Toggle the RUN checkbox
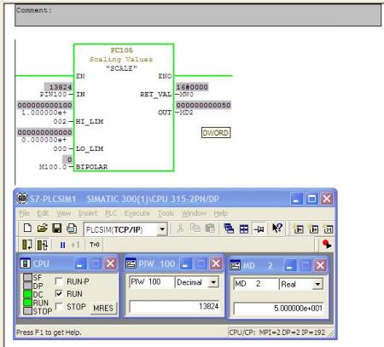 coord(59,293)
